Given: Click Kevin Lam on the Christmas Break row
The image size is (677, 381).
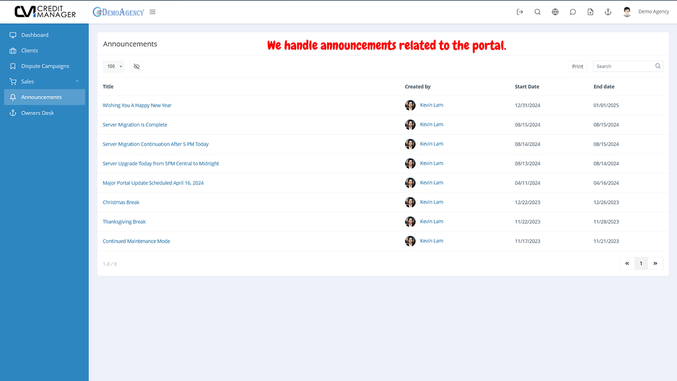Looking at the screenshot, I should (x=432, y=202).
